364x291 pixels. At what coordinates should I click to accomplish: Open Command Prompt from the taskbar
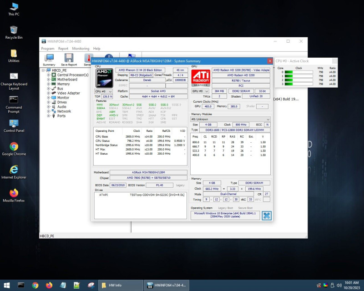pyautogui.click(x=21, y=285)
